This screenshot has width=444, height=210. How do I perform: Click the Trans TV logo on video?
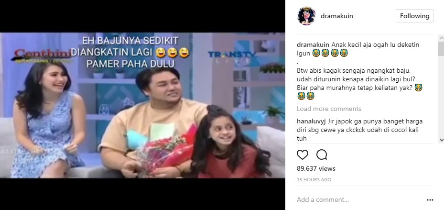(x=232, y=56)
